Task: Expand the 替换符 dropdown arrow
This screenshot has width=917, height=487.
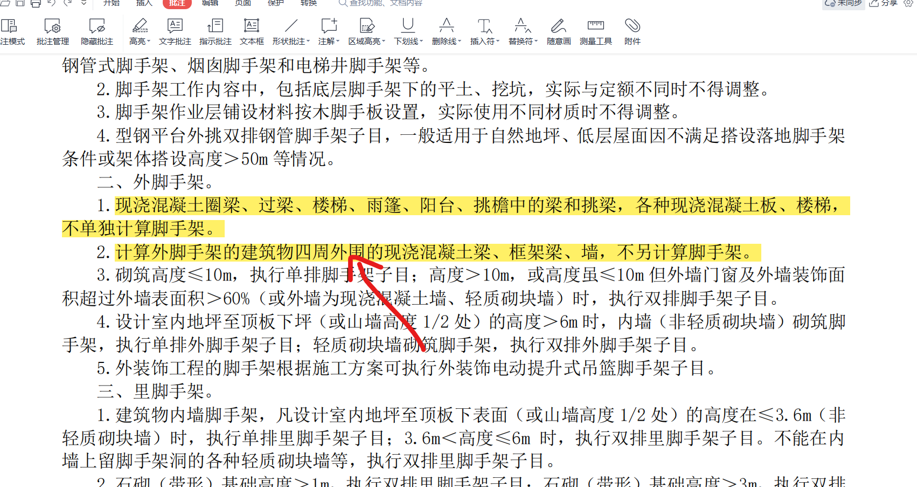Action: point(536,42)
